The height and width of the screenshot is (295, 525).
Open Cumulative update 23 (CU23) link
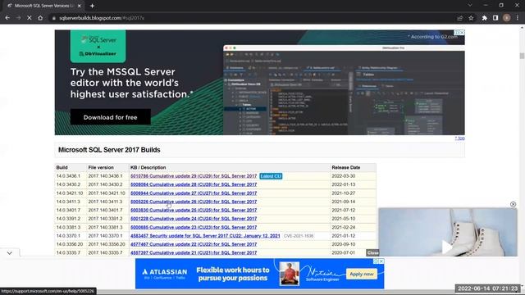pyautogui.click(x=194, y=228)
